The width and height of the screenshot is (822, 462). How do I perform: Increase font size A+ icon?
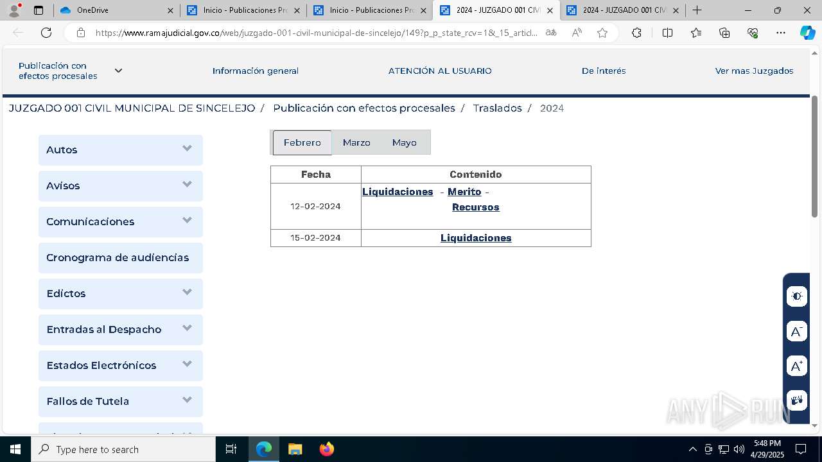[797, 366]
